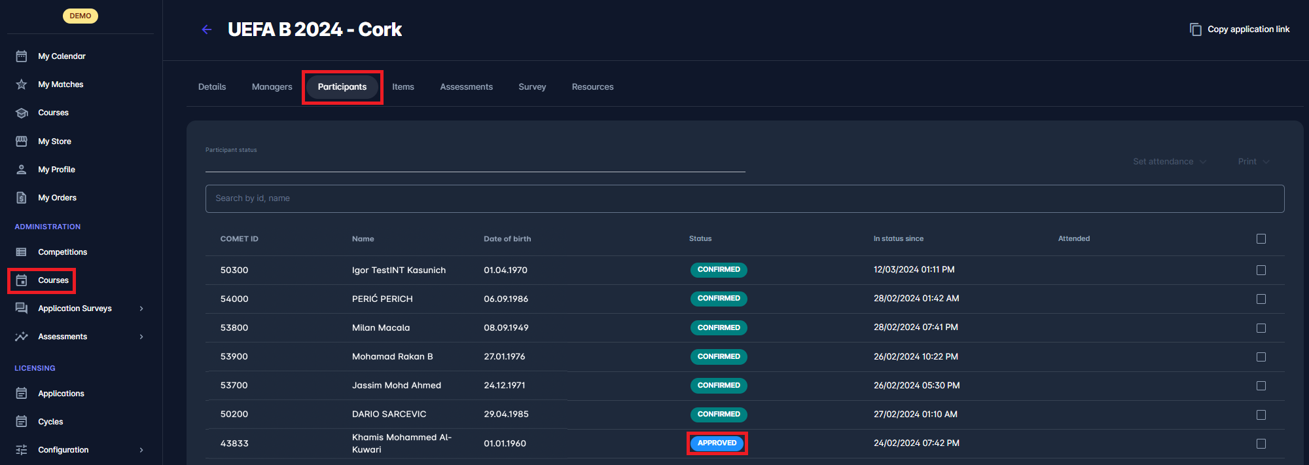Open My Calendar via its calendar icon
Viewport: 1309px width, 465px height.
point(22,56)
